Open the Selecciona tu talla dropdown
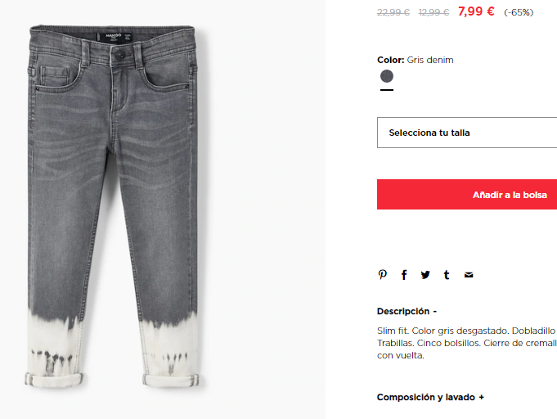Screen dimensions: 557x419 (x=467, y=133)
